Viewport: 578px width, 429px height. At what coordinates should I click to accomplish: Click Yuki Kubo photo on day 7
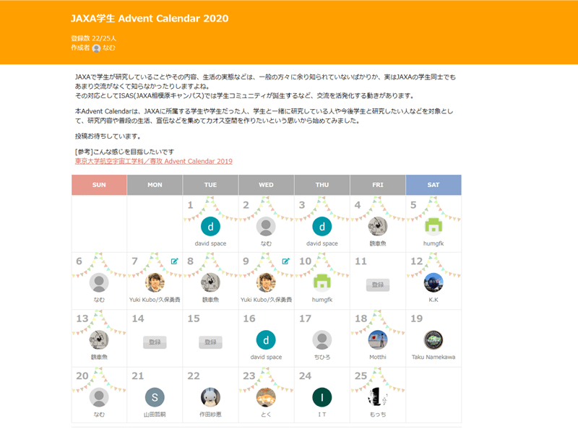point(155,282)
